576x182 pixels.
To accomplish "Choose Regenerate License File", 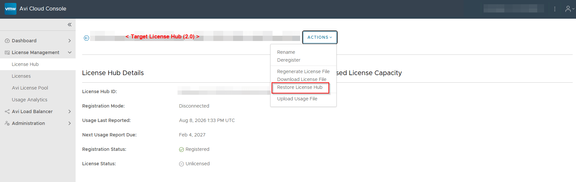I will tap(303, 71).
